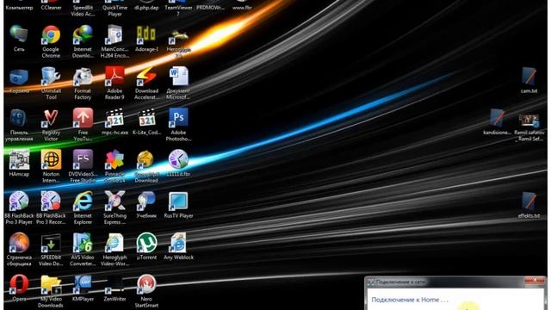
Task: Open the kandisione file on desktop
Action: 497,119
